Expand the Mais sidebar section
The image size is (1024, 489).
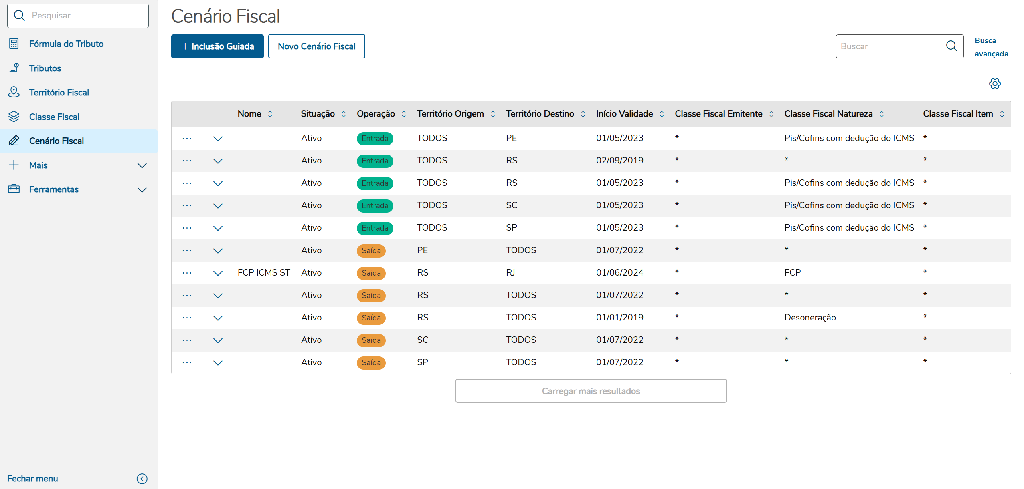tap(142, 165)
